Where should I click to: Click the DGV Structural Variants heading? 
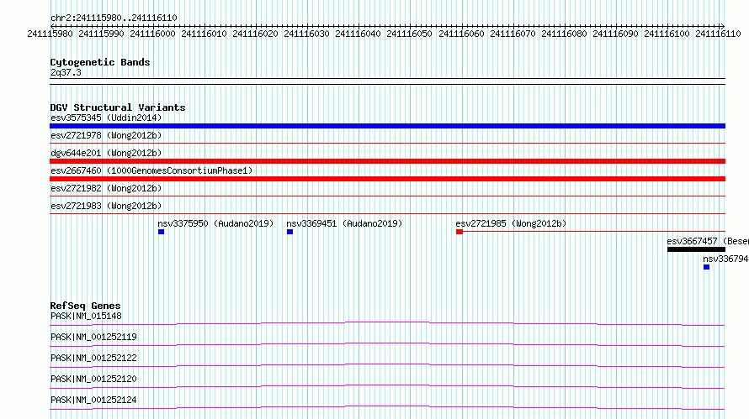pos(118,107)
